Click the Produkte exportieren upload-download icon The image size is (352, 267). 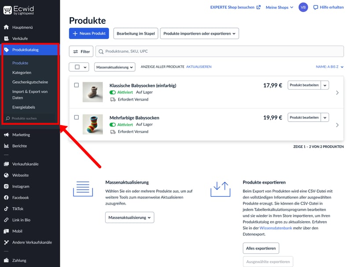tap(220, 189)
